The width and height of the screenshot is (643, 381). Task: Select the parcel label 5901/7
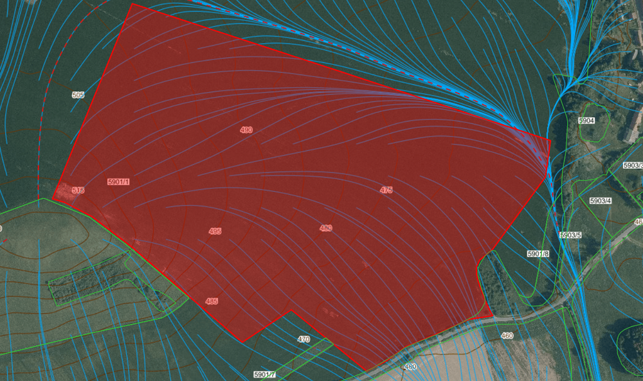tap(264, 375)
